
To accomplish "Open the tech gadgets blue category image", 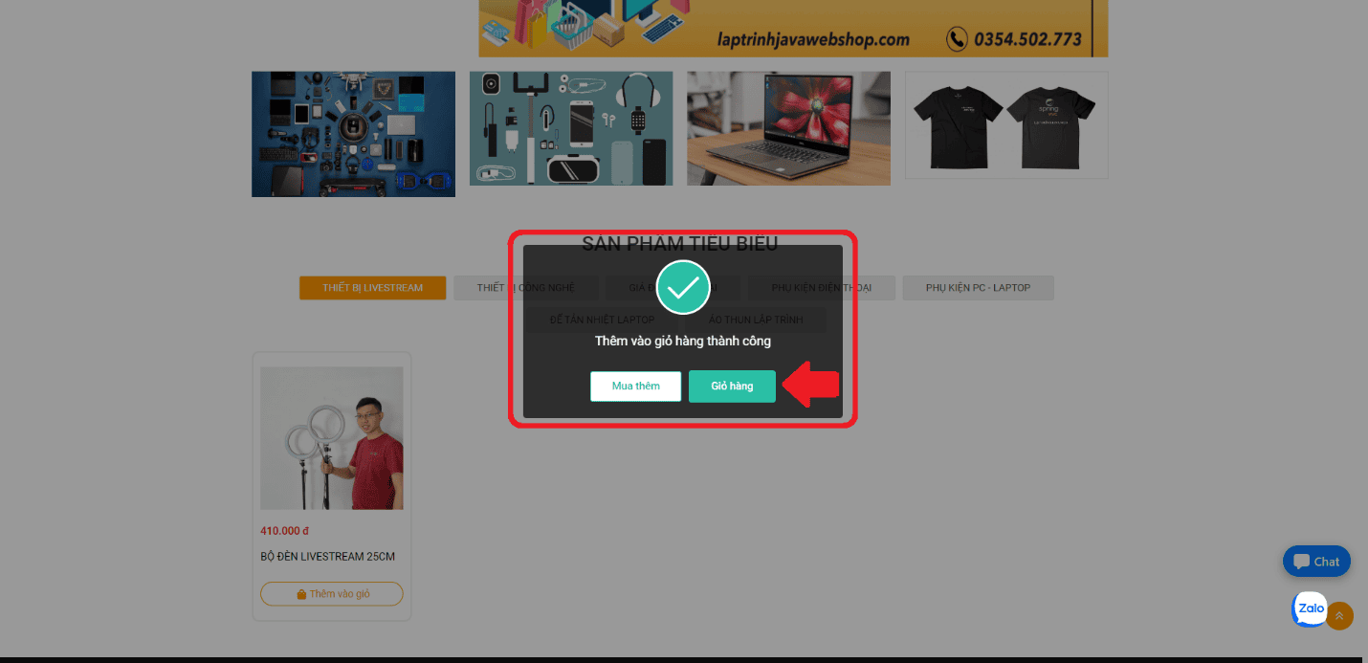I will (x=353, y=134).
